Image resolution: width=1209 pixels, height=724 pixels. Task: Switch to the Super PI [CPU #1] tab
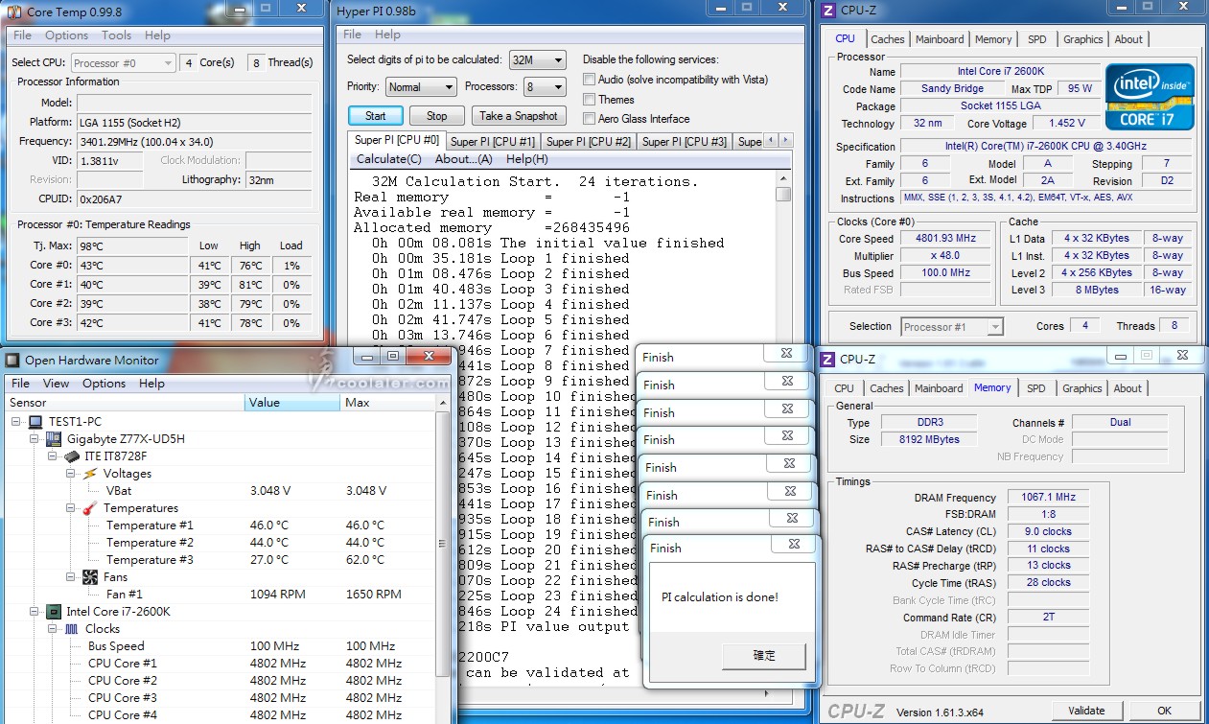493,142
